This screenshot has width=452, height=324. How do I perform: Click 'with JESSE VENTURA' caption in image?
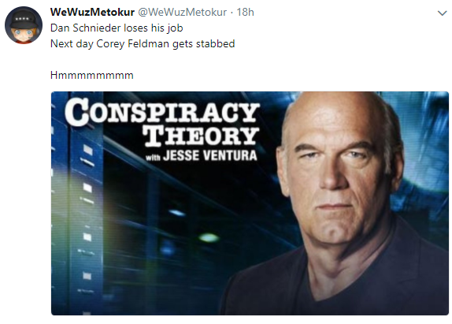pyautogui.click(x=202, y=155)
